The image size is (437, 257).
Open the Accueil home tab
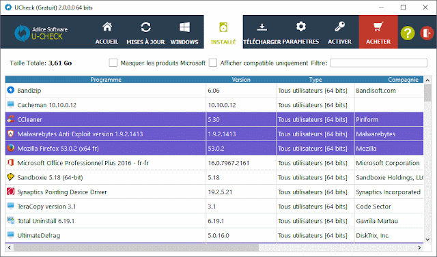pyautogui.click(x=107, y=33)
